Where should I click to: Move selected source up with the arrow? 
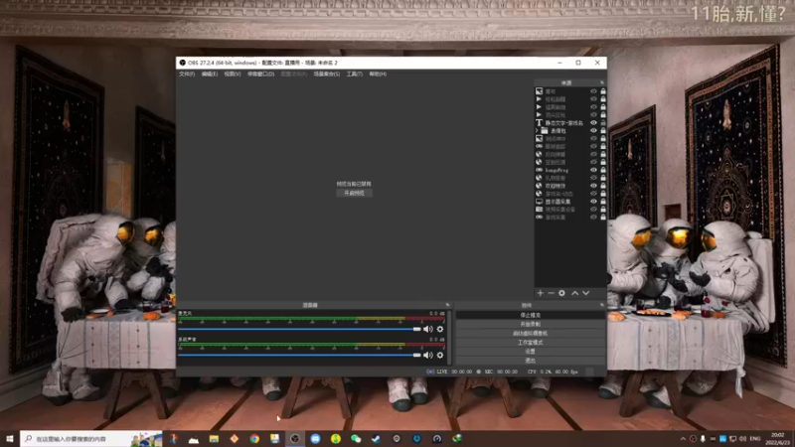click(575, 293)
